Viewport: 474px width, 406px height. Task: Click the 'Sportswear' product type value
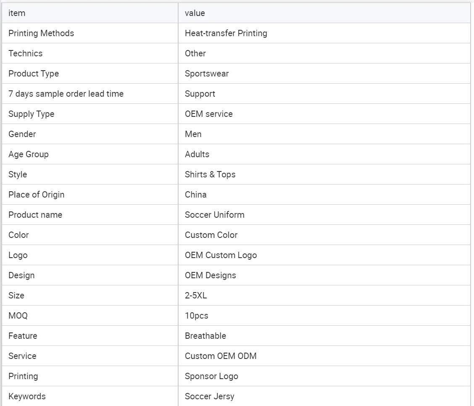click(207, 74)
